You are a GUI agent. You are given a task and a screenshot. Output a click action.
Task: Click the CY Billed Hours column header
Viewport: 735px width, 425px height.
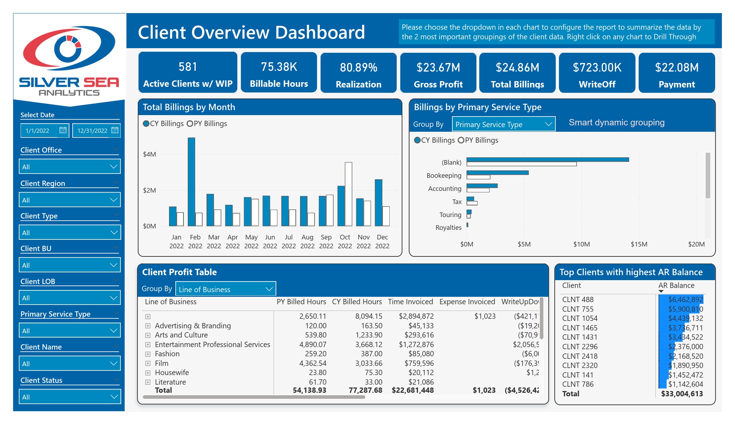(357, 302)
